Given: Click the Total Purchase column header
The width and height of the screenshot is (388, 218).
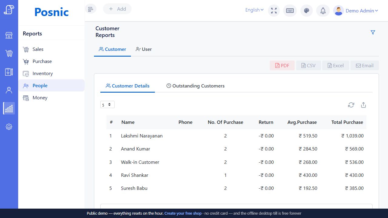Looking at the screenshot, I should coord(347,122).
